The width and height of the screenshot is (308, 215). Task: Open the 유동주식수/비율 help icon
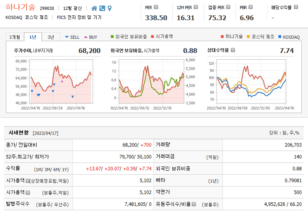coord(194,204)
